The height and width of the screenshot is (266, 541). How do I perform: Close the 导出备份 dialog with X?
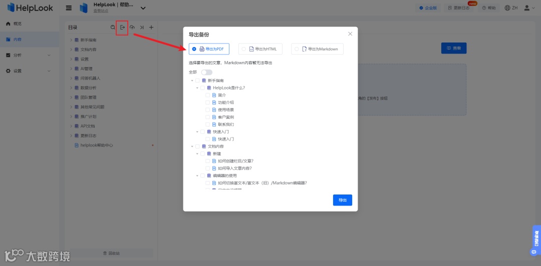click(x=350, y=34)
